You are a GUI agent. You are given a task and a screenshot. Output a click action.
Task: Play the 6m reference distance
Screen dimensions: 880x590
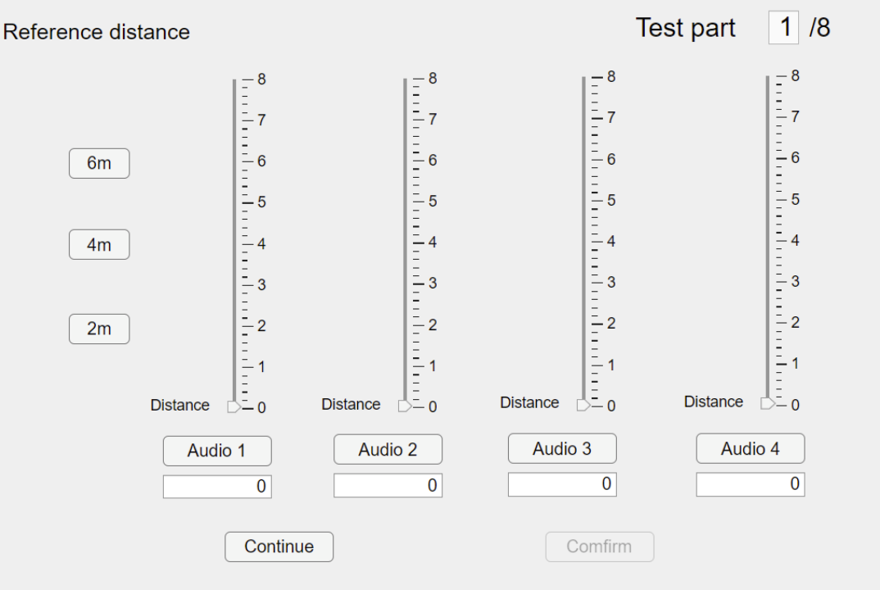(99, 164)
